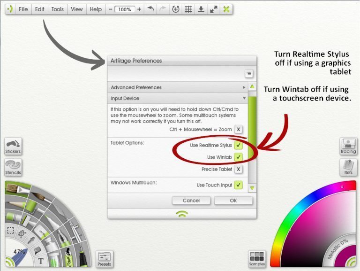Pick the Color Sampler eyedropper tool
The width and height of the screenshot is (360, 271).
click(x=31, y=240)
